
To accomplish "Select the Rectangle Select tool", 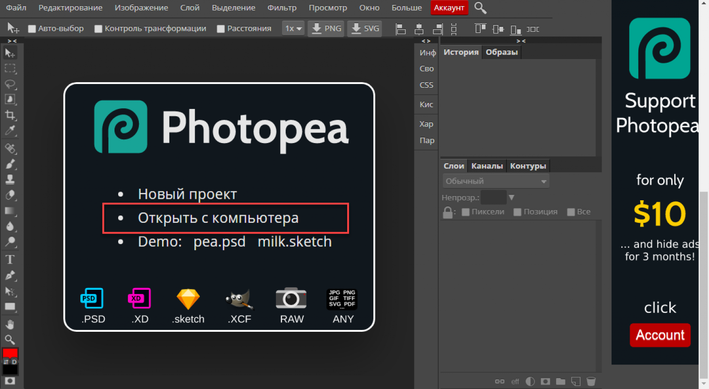I will pos(10,69).
